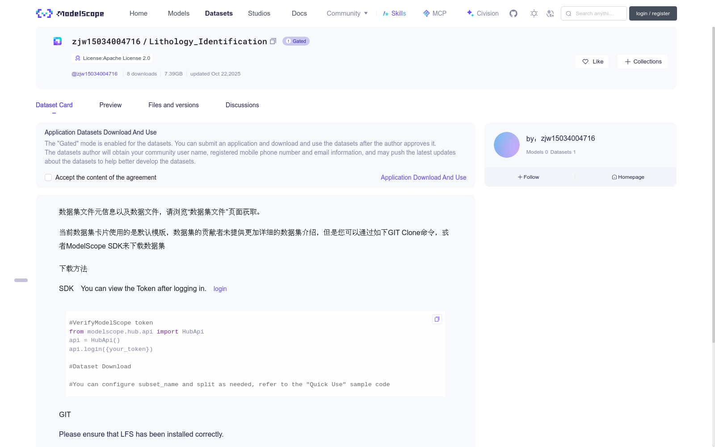Image resolution: width=715 pixels, height=447 pixels.
Task: Switch to Files and versions tab
Action: [173, 105]
